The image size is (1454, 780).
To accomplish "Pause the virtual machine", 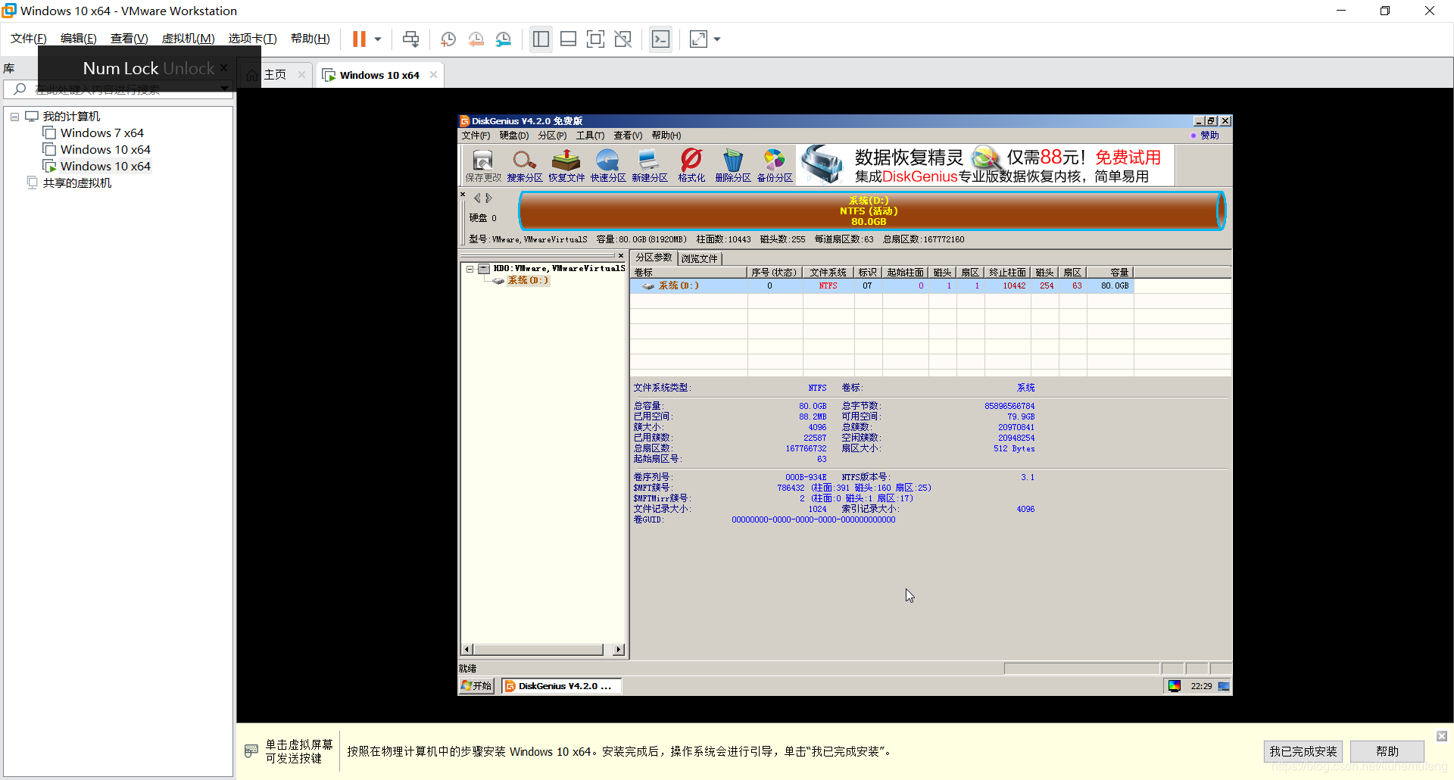I will point(359,39).
